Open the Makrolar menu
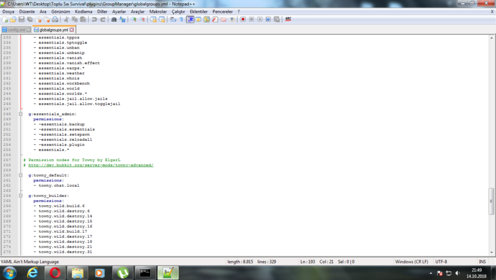This screenshot has height=280, width=496. 158,11
